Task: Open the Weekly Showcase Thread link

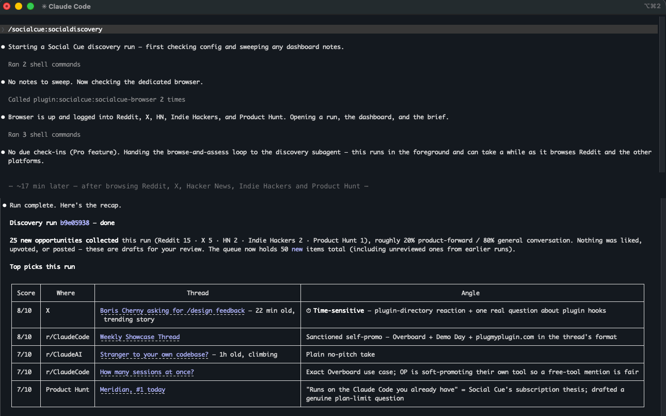Action: click(140, 337)
